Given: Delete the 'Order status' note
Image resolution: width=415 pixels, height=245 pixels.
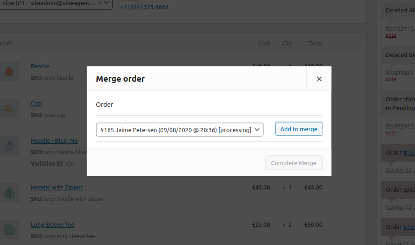Looking at the screenshot, I should pos(391,133).
